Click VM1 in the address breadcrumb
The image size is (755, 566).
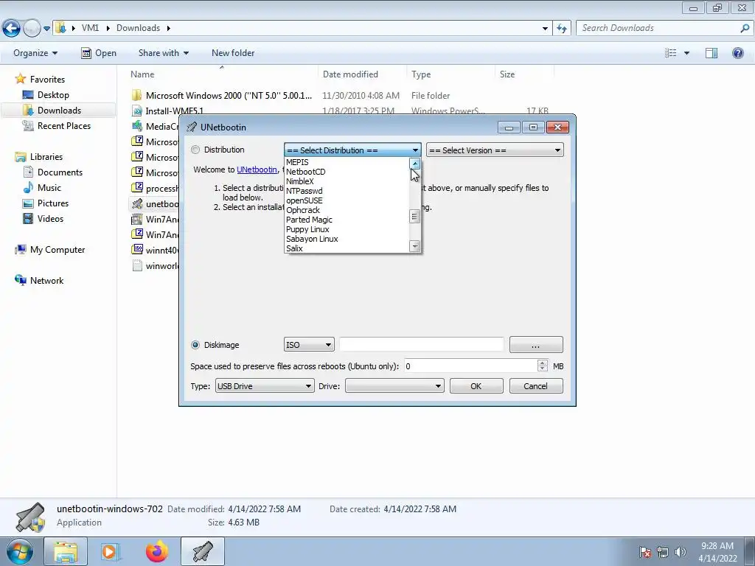coord(90,28)
